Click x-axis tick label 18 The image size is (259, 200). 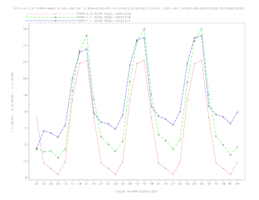(x=79, y=184)
